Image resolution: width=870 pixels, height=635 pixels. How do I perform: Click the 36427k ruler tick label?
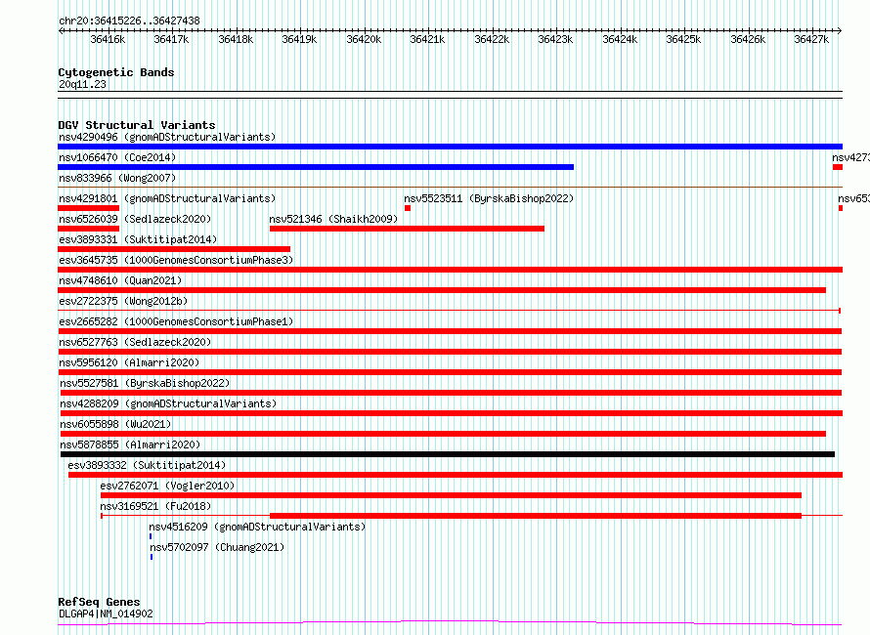pos(811,39)
